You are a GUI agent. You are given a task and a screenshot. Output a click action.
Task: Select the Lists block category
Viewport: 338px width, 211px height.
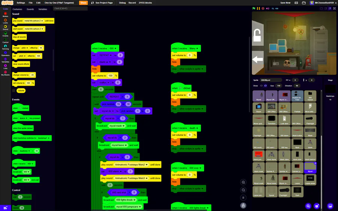click(5, 66)
